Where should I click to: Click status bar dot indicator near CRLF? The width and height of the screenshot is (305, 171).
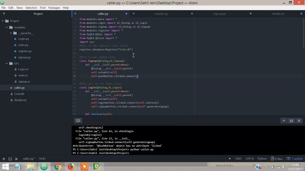click(x=230, y=159)
